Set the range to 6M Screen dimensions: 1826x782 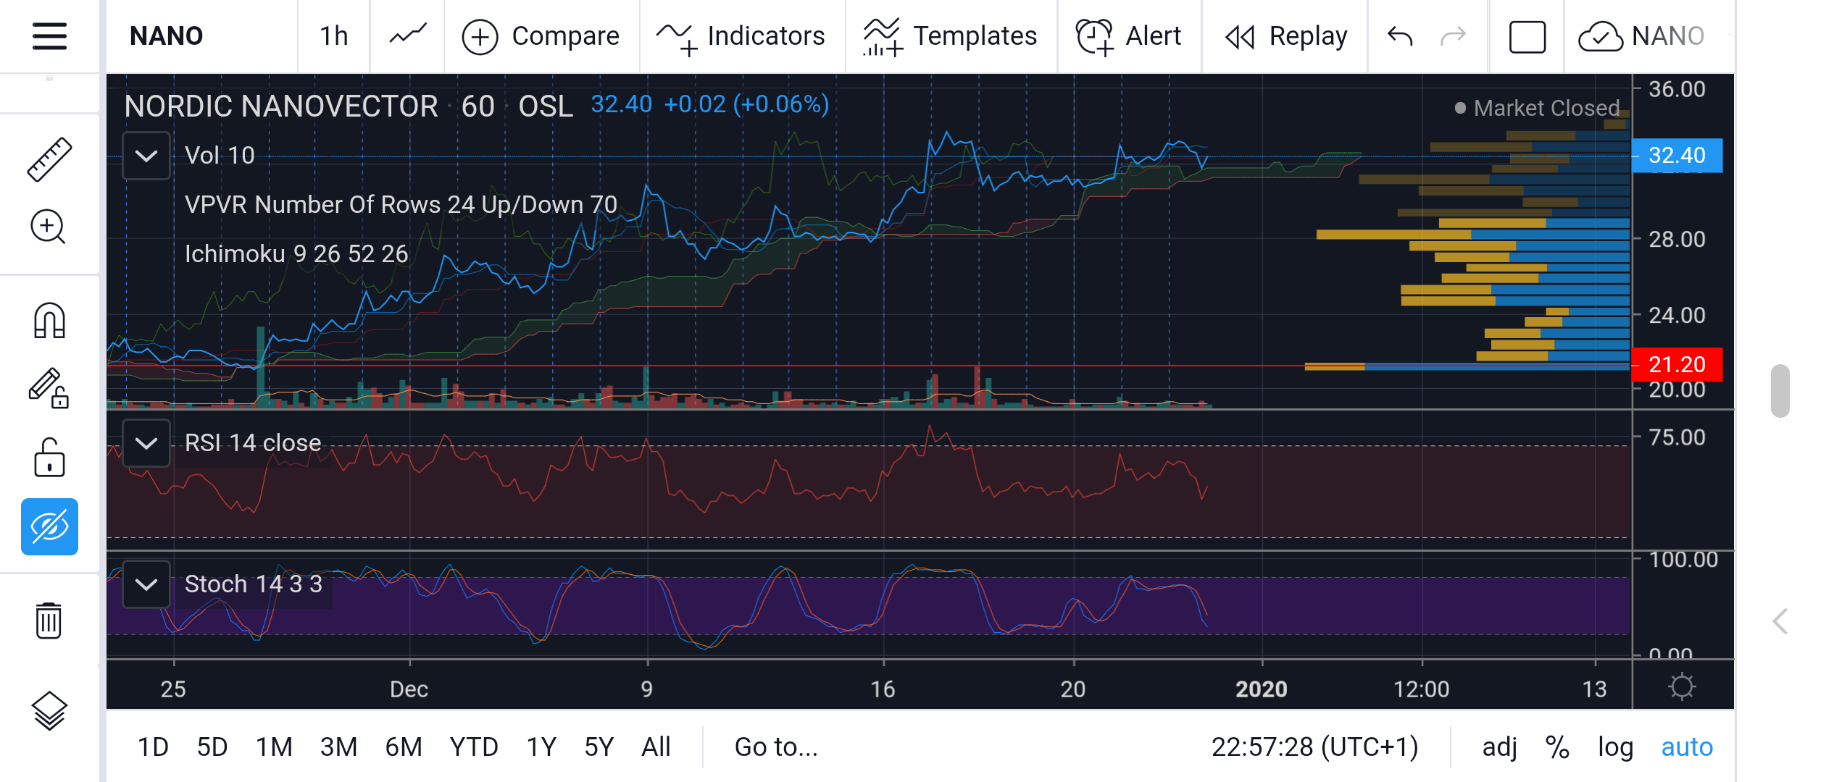tap(404, 747)
